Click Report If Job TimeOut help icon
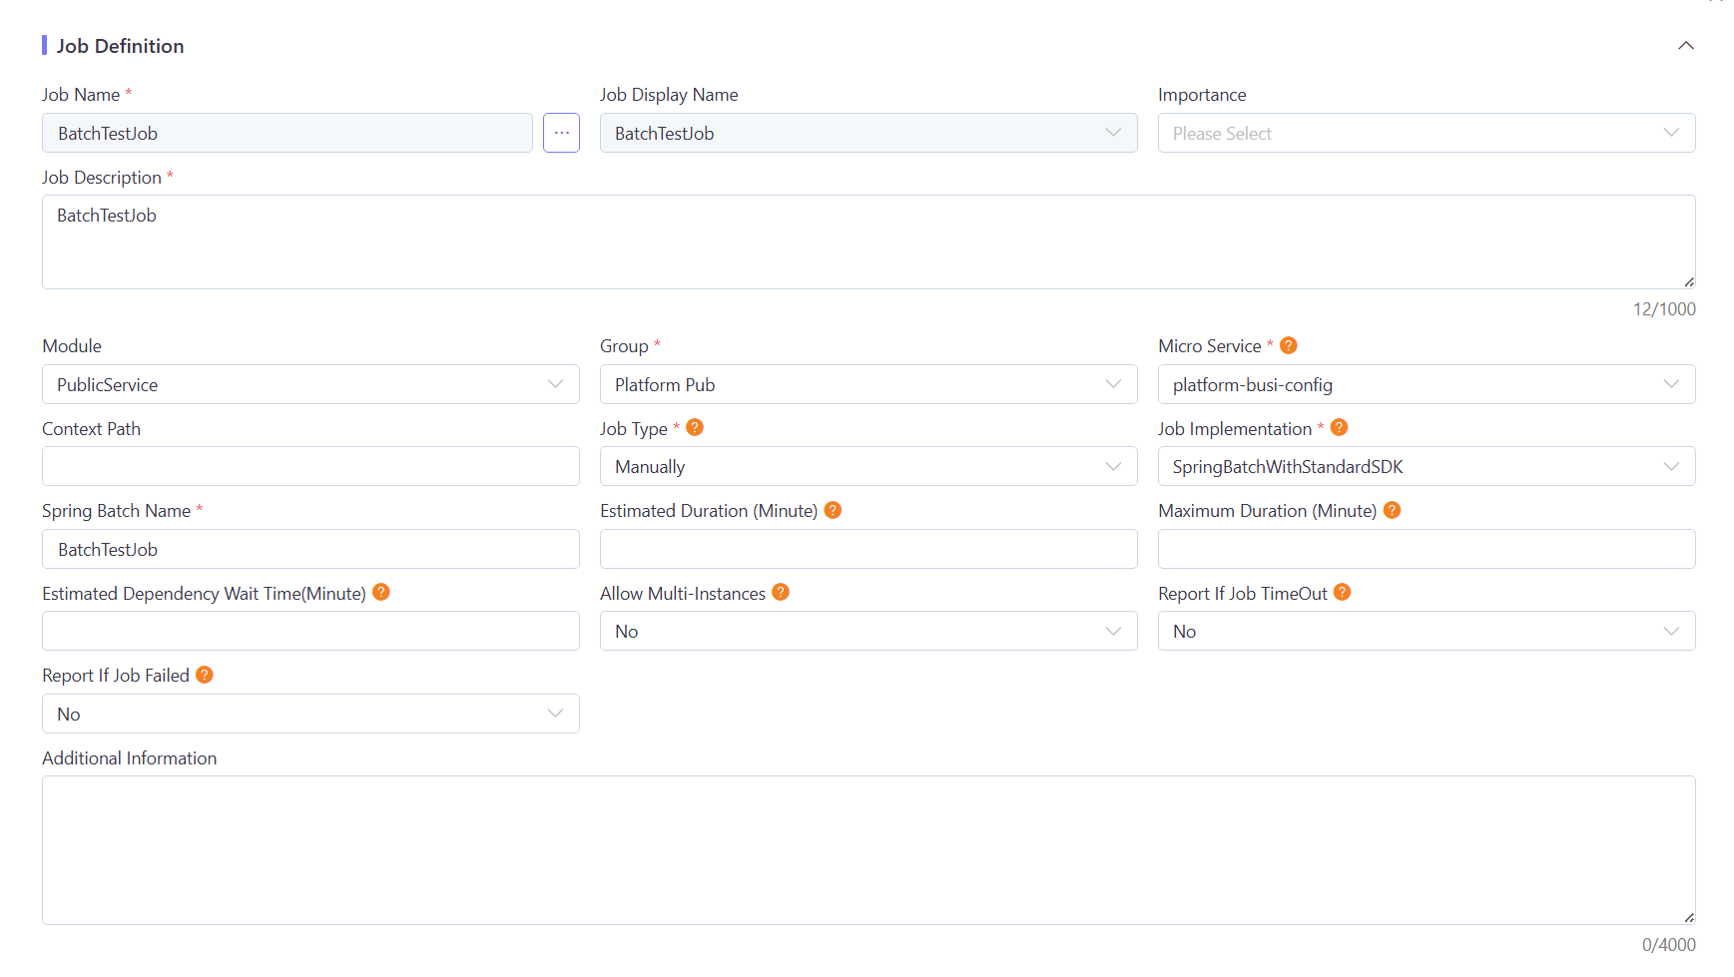1734x977 pixels. pyautogui.click(x=1342, y=592)
